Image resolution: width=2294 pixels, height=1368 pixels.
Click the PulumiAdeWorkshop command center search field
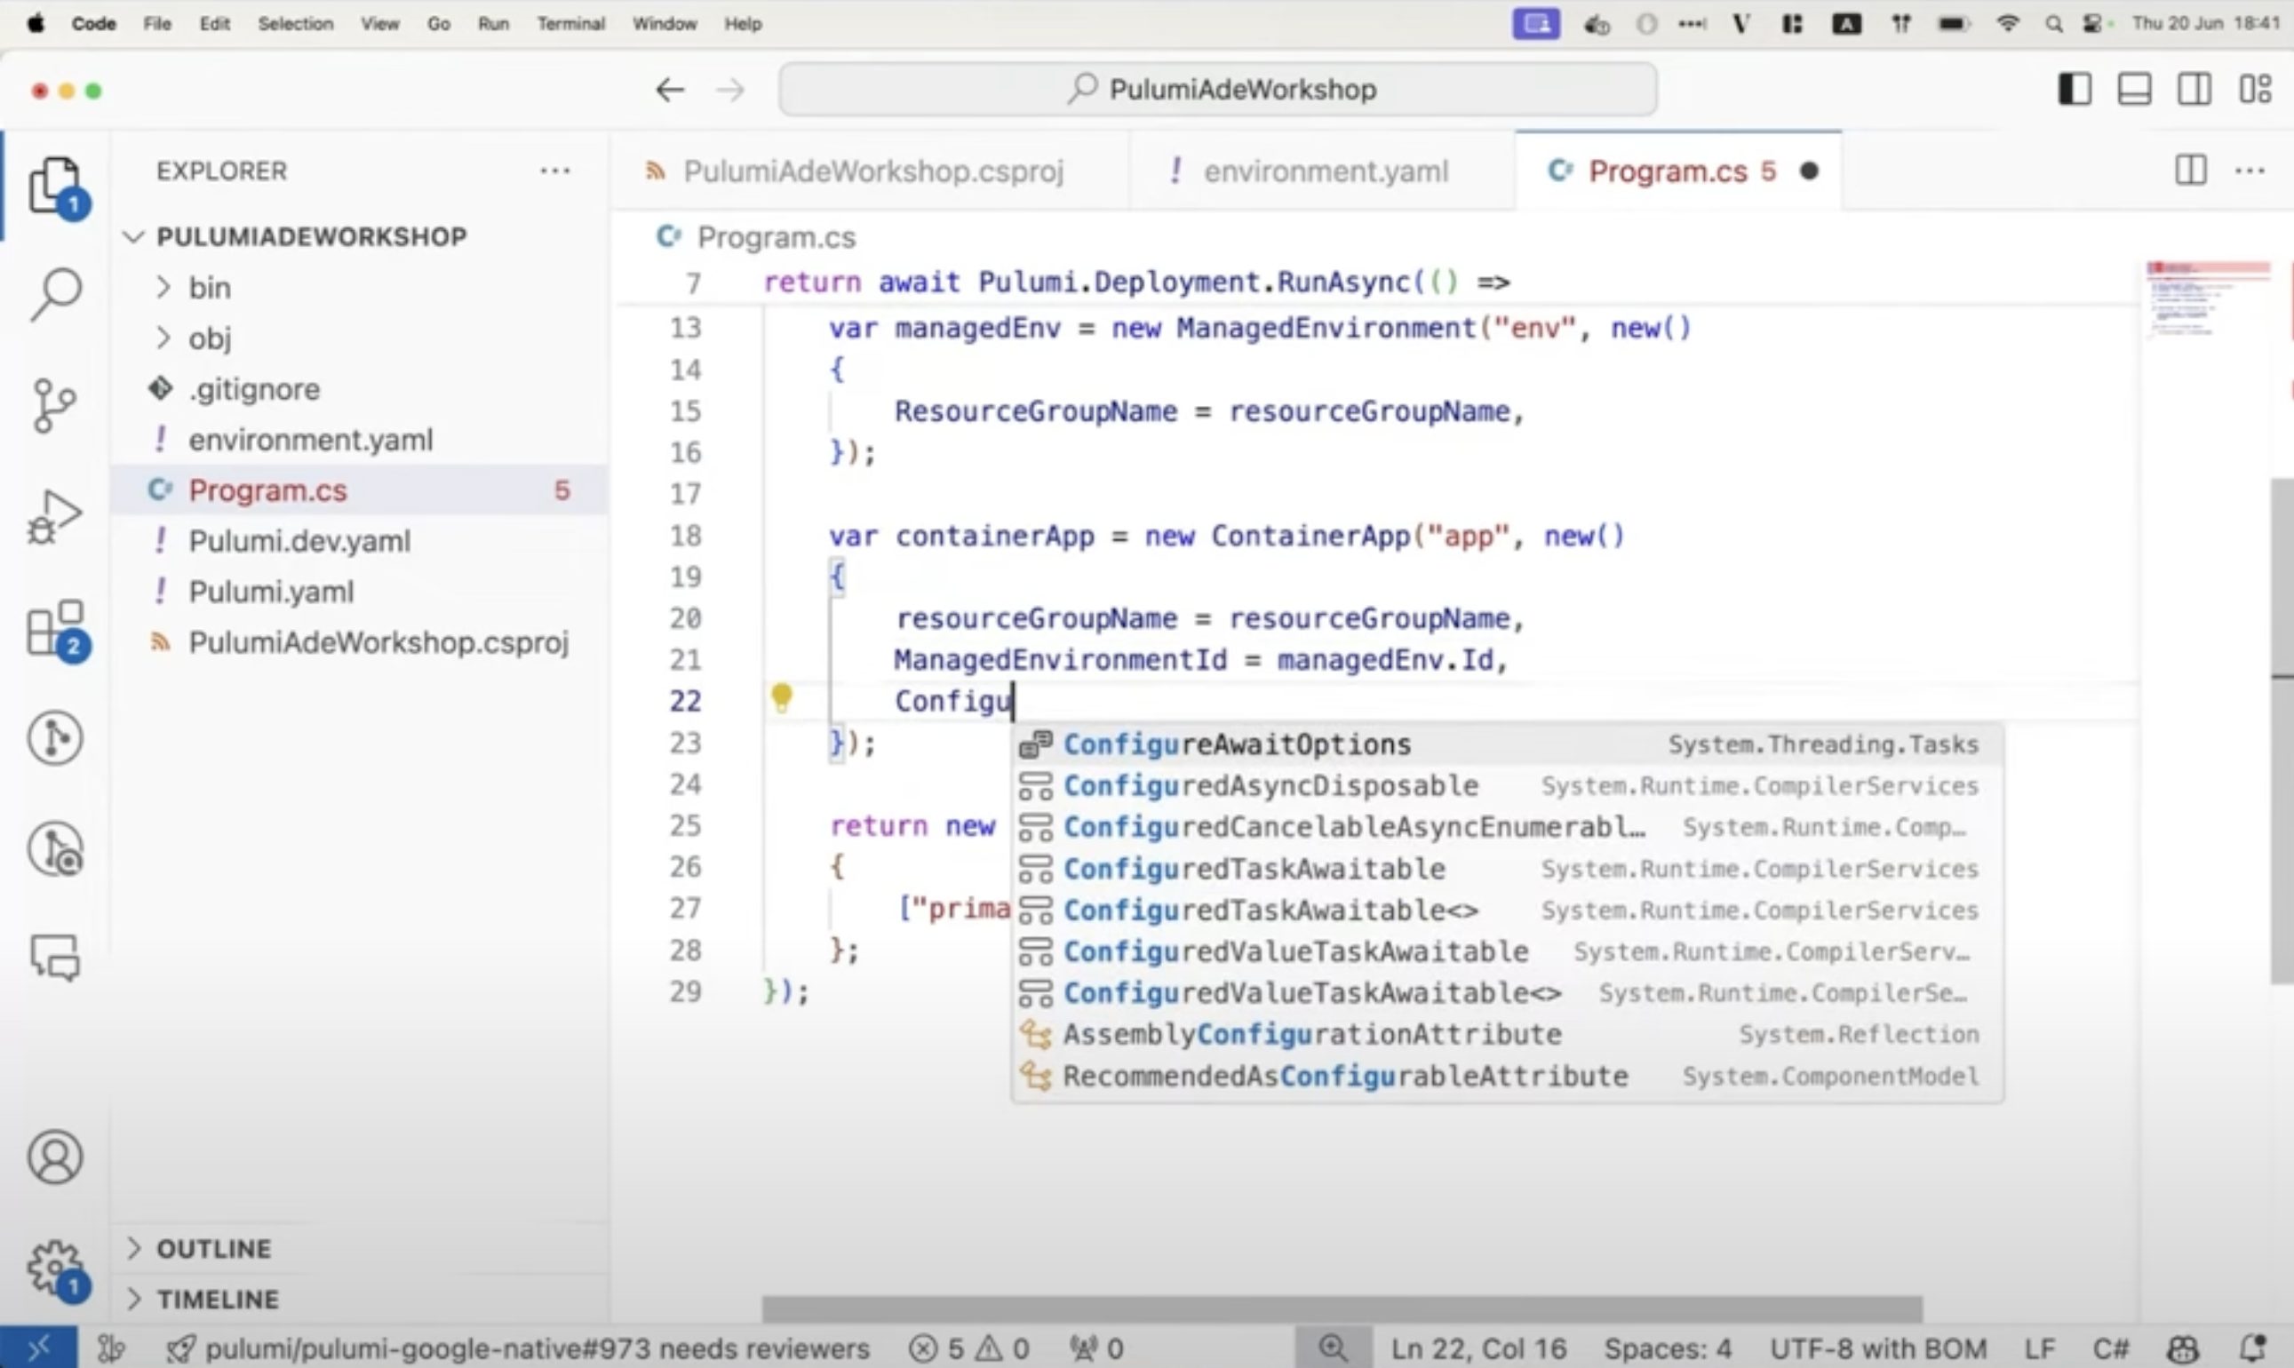click(x=1217, y=89)
